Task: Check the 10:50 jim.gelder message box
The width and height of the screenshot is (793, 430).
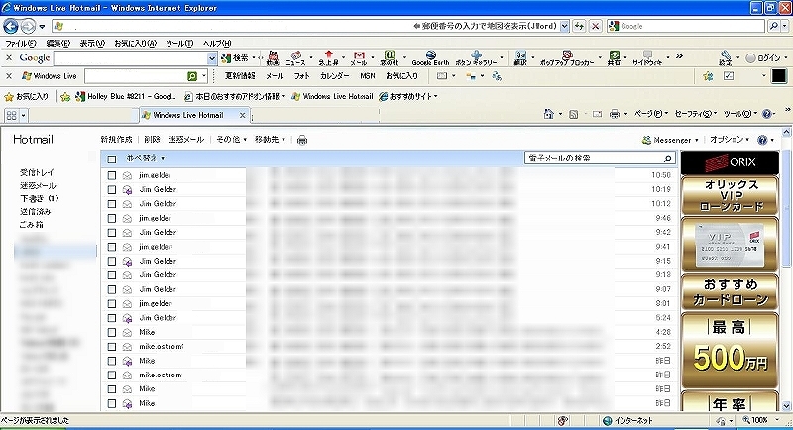Action: pyautogui.click(x=112, y=175)
